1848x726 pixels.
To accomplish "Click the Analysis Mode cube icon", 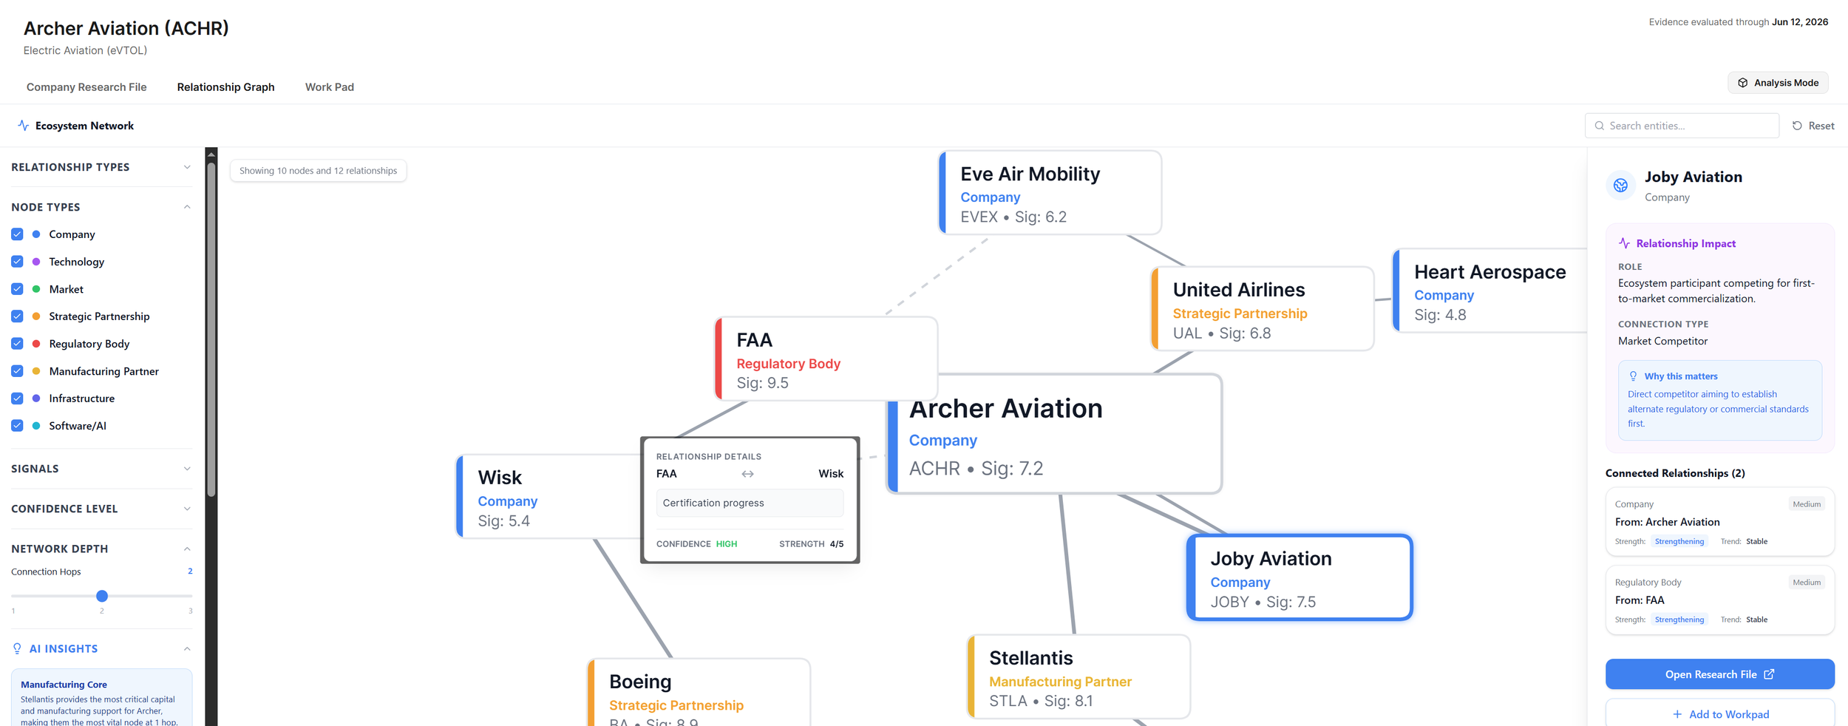I will 1742,83.
